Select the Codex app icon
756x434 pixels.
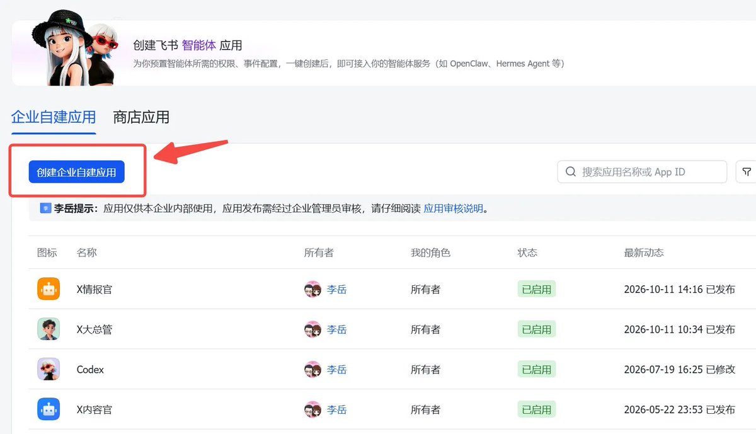click(x=49, y=369)
